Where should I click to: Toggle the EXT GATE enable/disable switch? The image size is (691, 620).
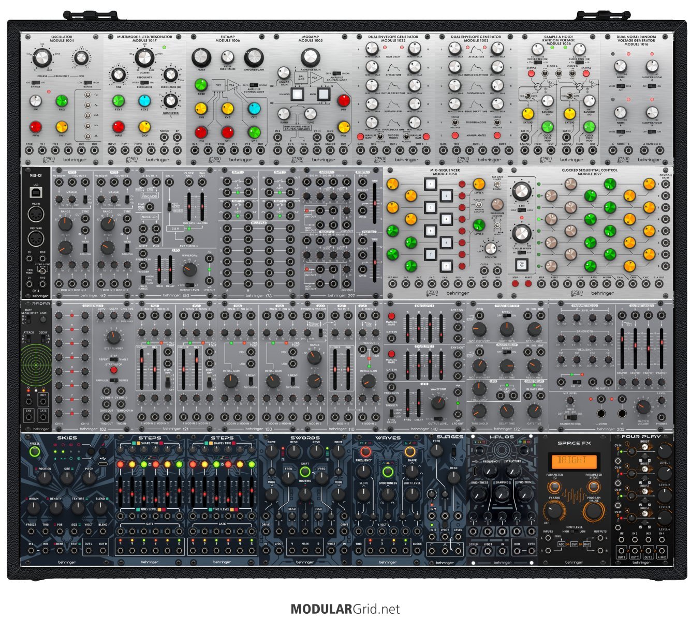(497, 184)
